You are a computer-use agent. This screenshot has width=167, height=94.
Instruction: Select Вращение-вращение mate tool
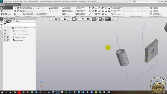click(x=54, y=8)
